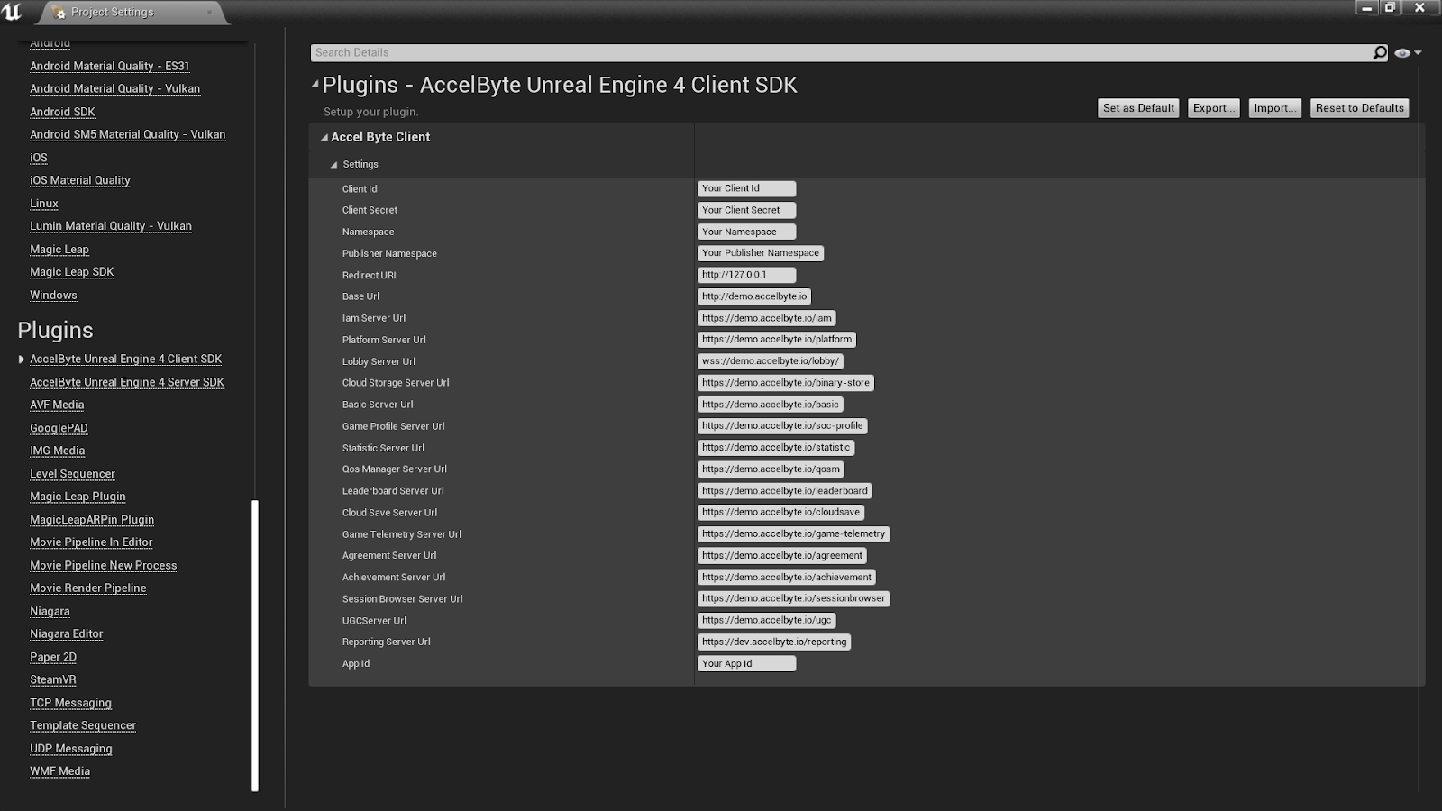This screenshot has width=1442, height=811.
Task: Open Level Sequencer plugin settings
Action: click(72, 474)
